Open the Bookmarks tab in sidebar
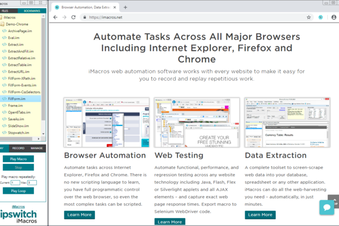Image resolution: width=339 pixels, height=226 pixels. coord(32,10)
